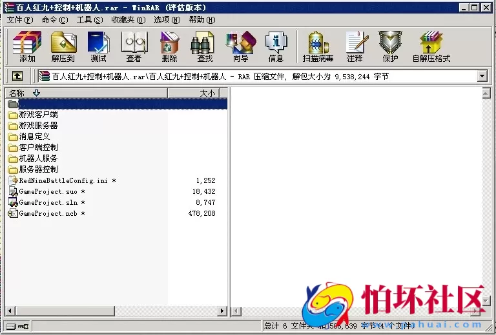
Task: Click the Extract To (解压到) icon
Action: coord(63,46)
